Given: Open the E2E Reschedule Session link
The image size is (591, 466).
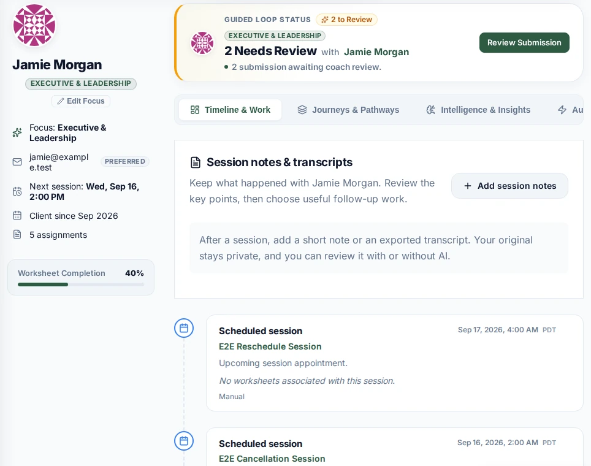Looking at the screenshot, I should 270,346.
